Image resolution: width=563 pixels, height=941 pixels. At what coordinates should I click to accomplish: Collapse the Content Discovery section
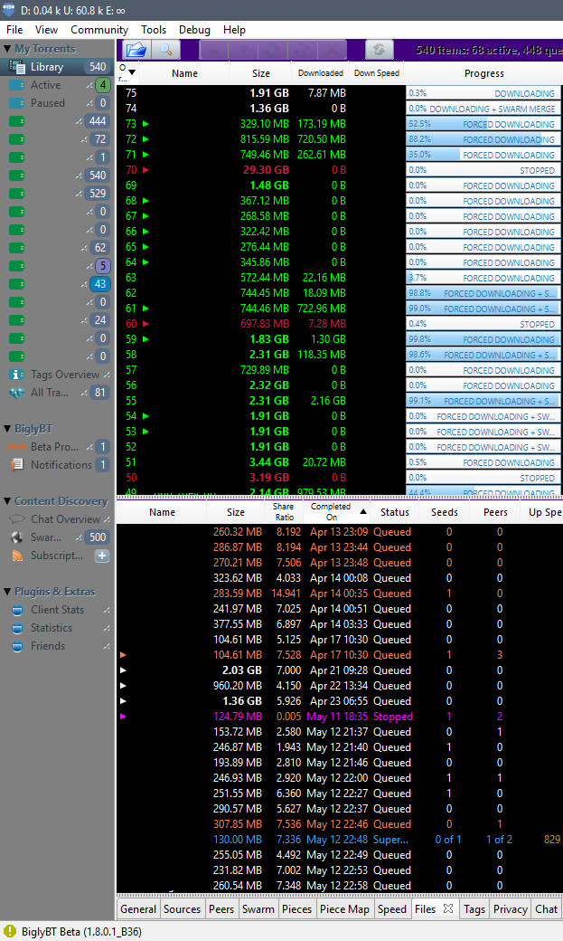(x=7, y=500)
